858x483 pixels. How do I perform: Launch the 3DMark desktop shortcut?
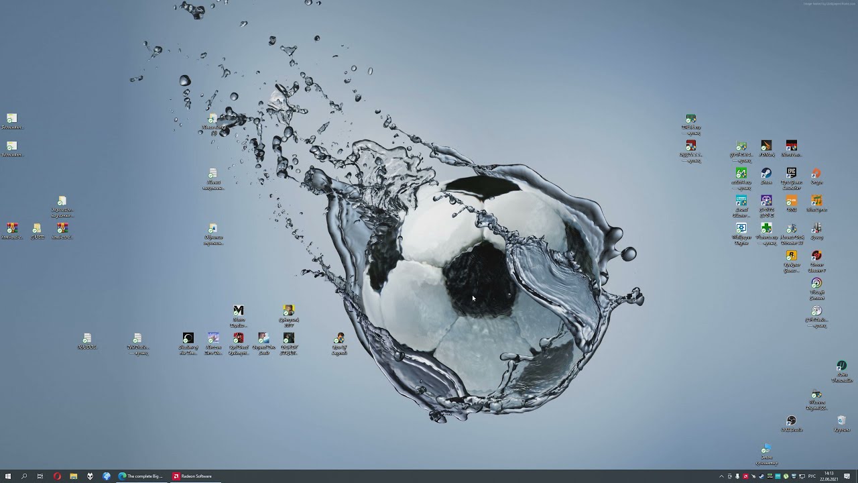point(766,148)
